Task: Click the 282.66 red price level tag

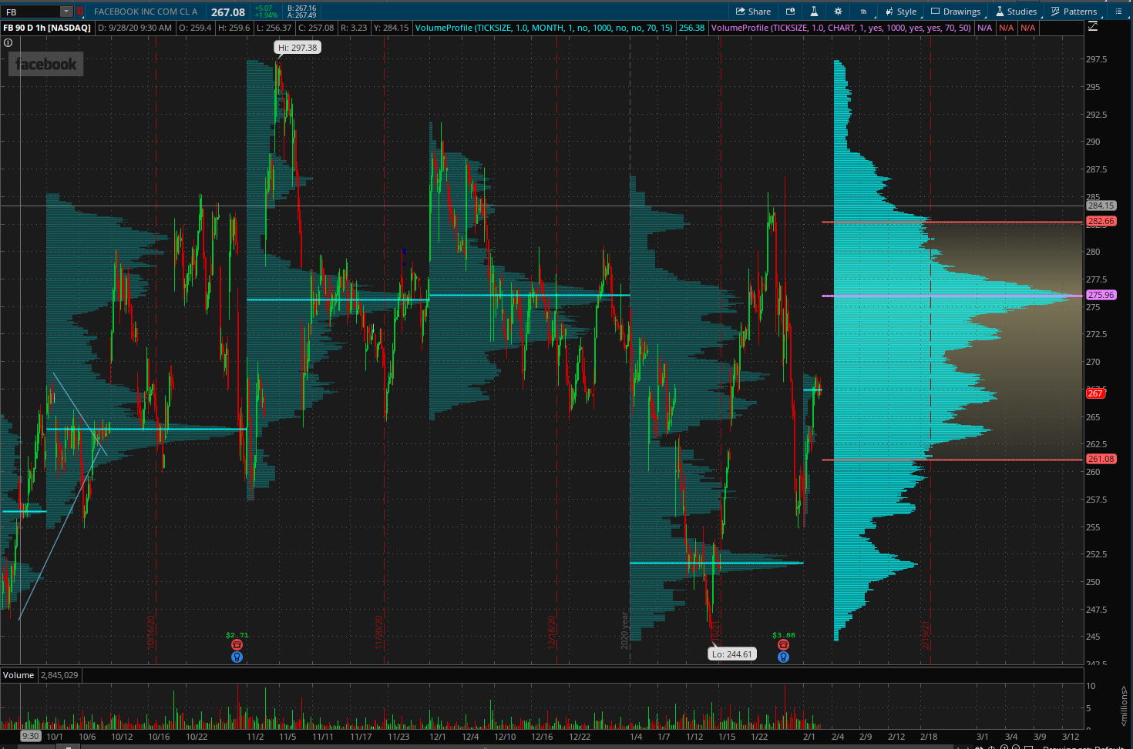Action: [x=1101, y=221]
